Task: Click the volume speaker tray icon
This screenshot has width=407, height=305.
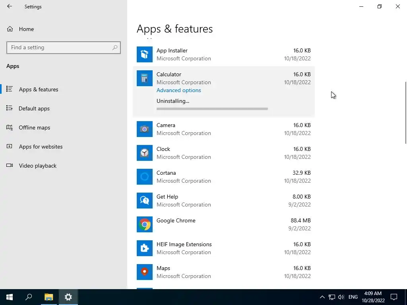Action: point(341,297)
